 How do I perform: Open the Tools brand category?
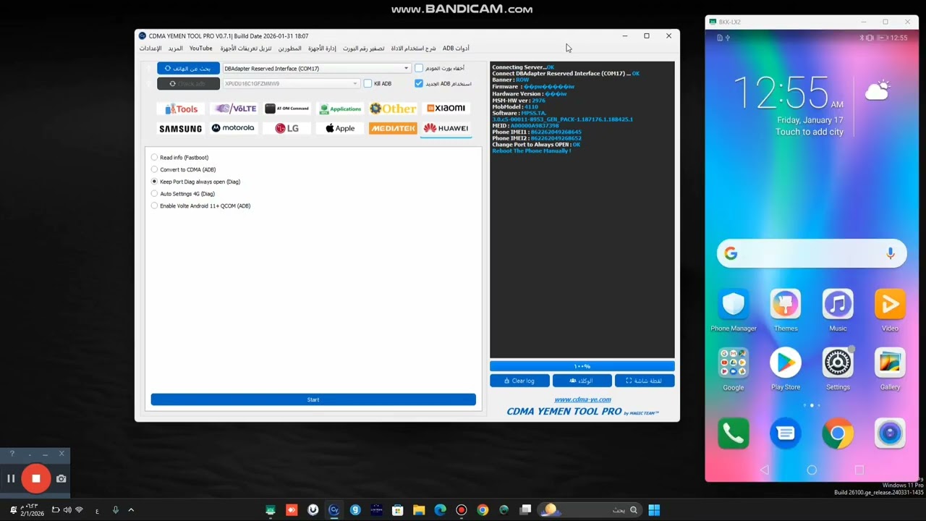181,109
